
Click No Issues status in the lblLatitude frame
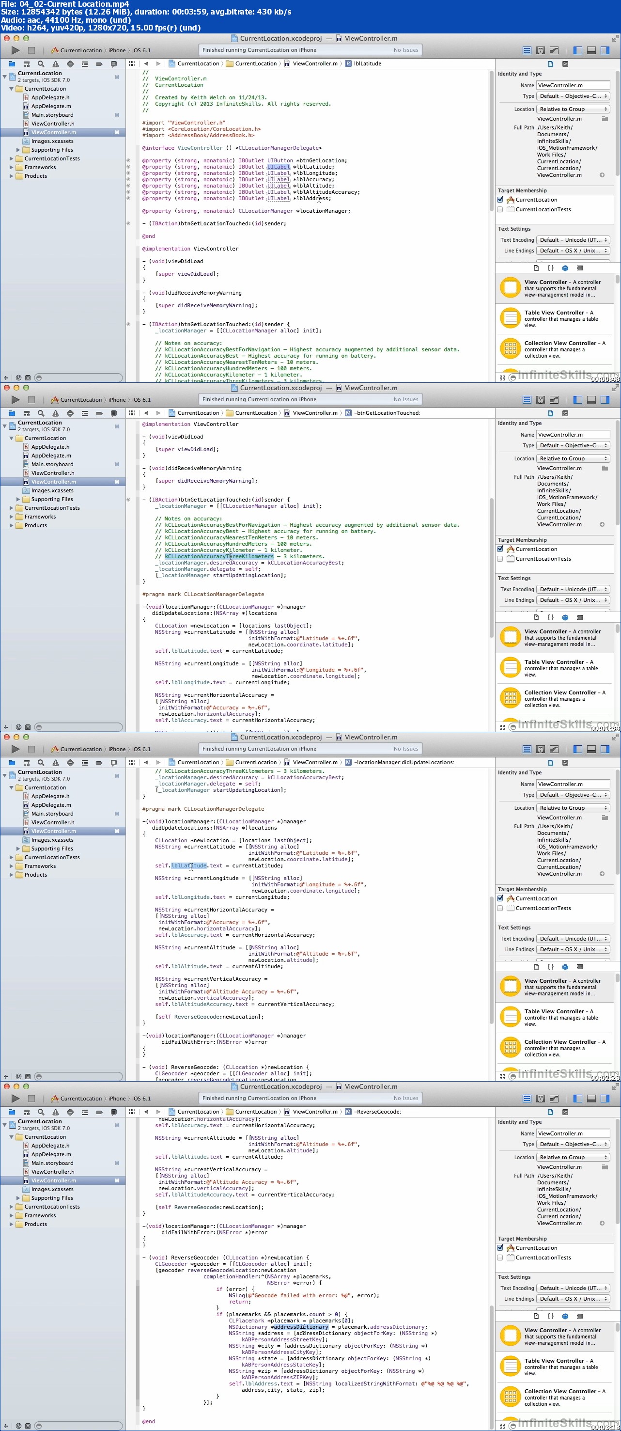click(406, 50)
